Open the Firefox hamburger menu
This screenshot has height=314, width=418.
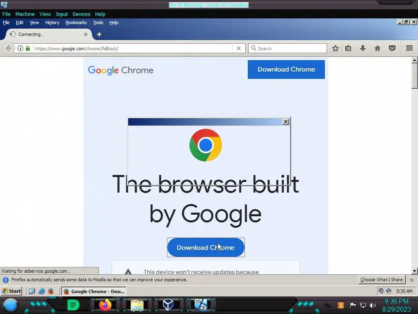(409, 48)
